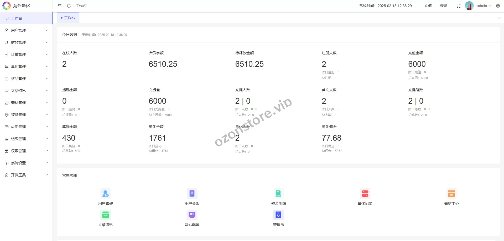
Task: Toggle fullscreen mode icon
Action: click(x=458, y=6)
